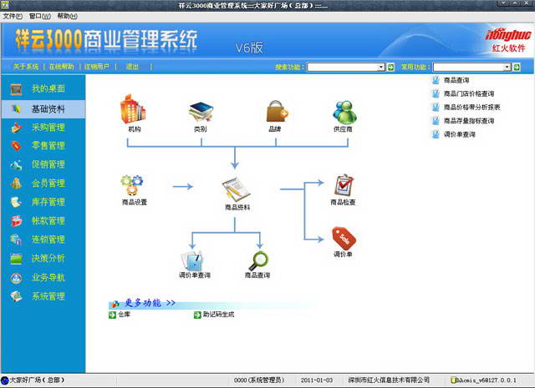The width and height of the screenshot is (535, 388).
Task: Expand the 搜索功能 dropdown arrow
Action: pos(381,67)
